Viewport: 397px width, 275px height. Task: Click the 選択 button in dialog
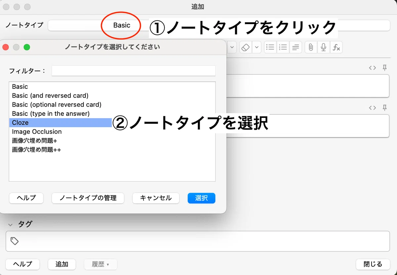[x=201, y=198]
